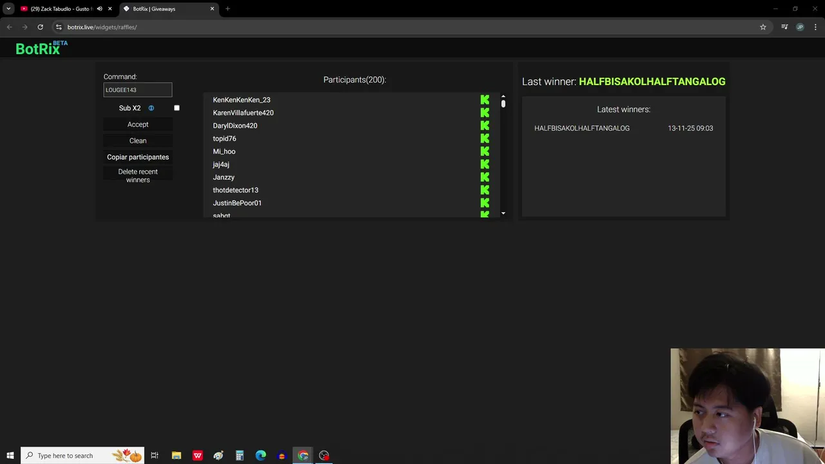Screen dimensions: 825x464
Task: Open the Chrome three-dot menu
Action: [x=816, y=27]
